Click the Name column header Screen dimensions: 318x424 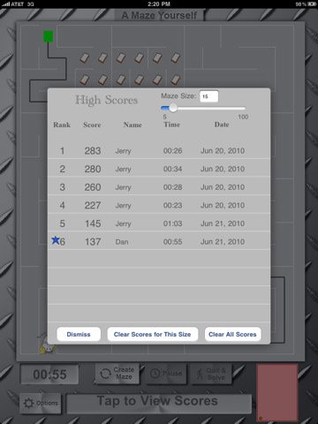tap(132, 125)
